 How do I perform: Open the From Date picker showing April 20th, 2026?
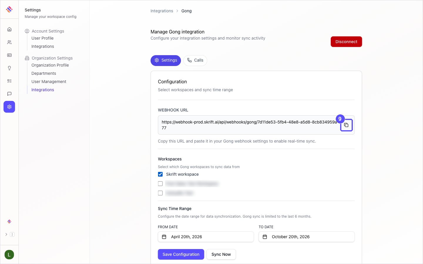coord(206,237)
